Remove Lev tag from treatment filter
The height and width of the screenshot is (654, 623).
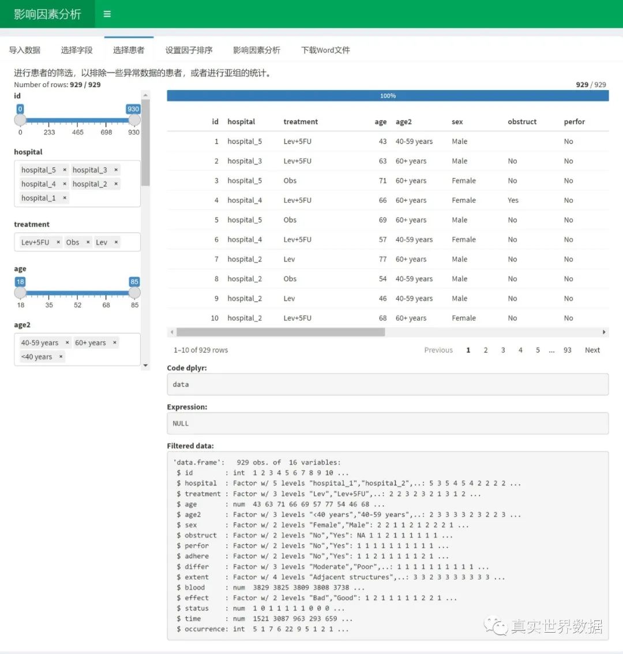[117, 242]
